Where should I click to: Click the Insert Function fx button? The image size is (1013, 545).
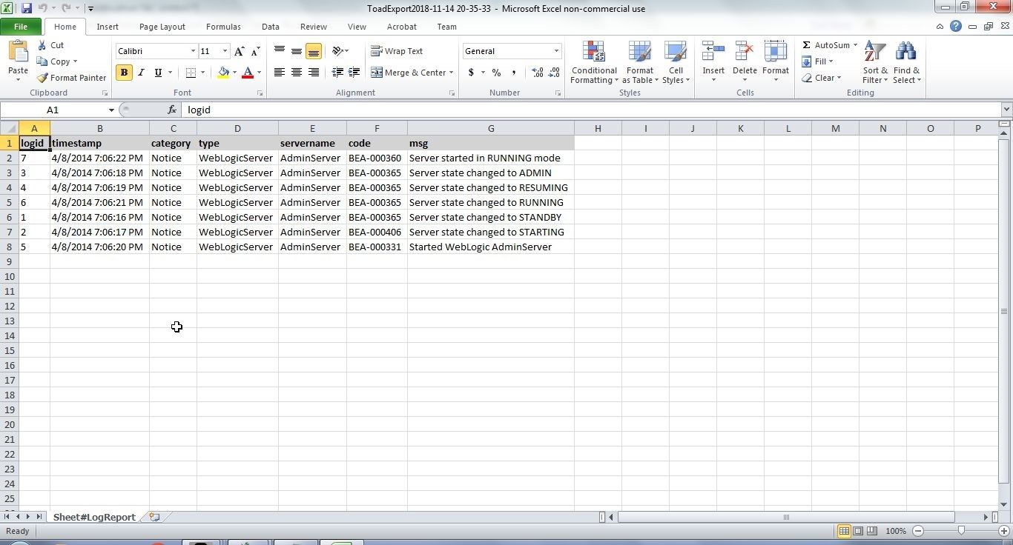click(x=172, y=110)
